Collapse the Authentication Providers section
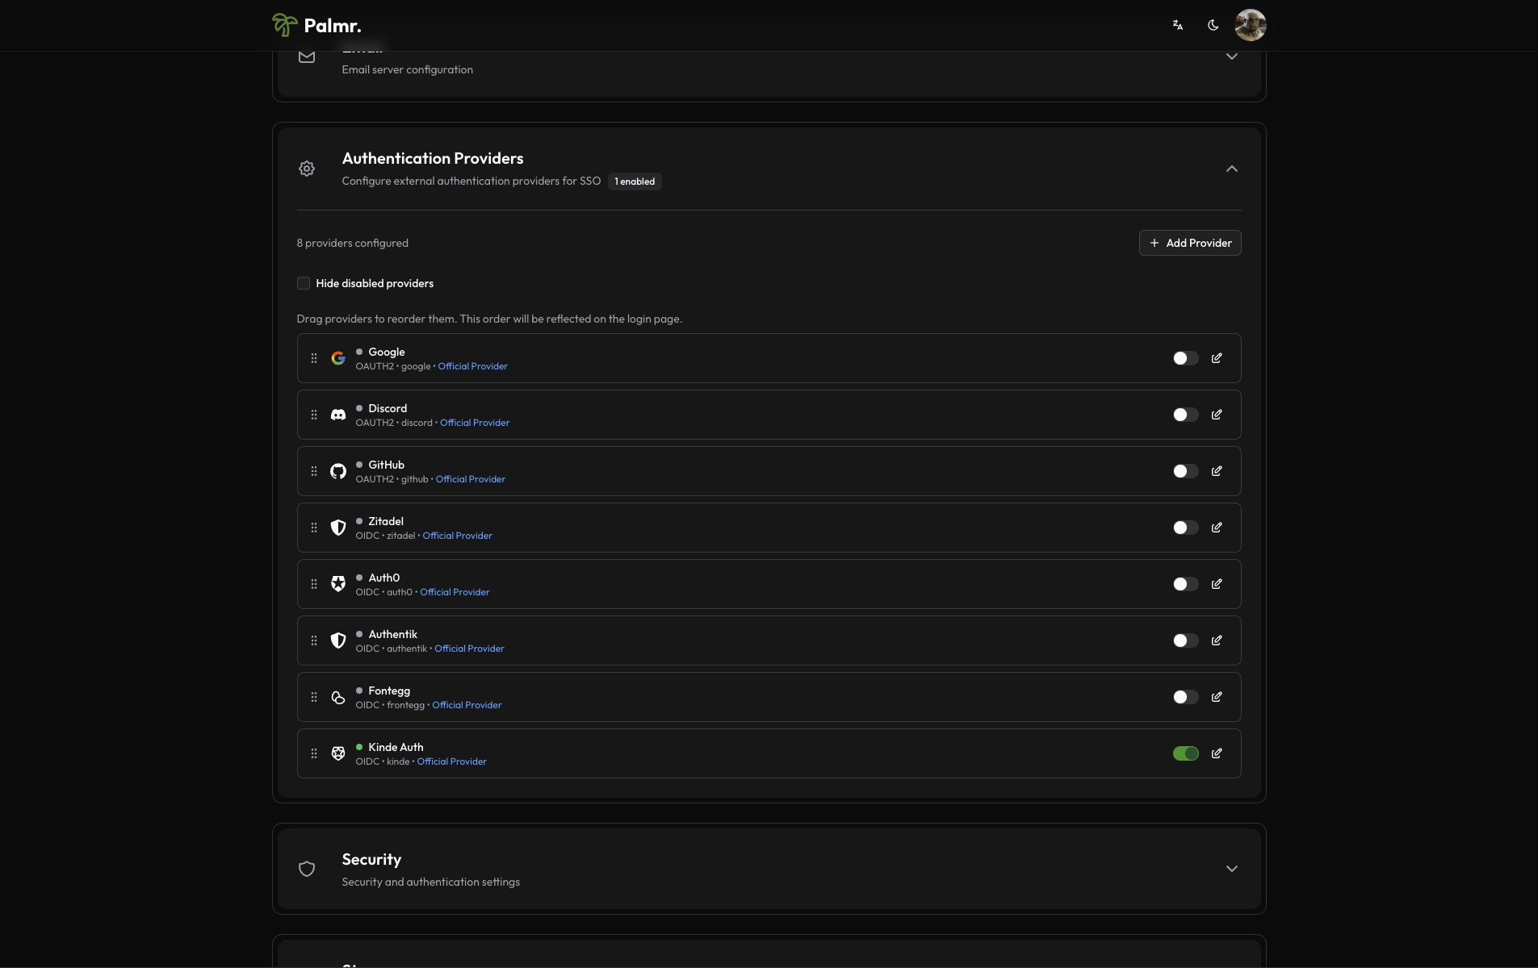 (x=1231, y=169)
